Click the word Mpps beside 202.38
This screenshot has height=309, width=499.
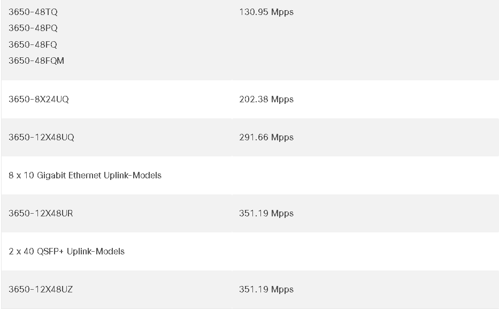[x=282, y=100]
